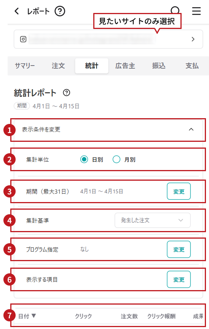Screen dimensions: 209x329
Task: Open the search magnifier icon
Action: pos(175,11)
